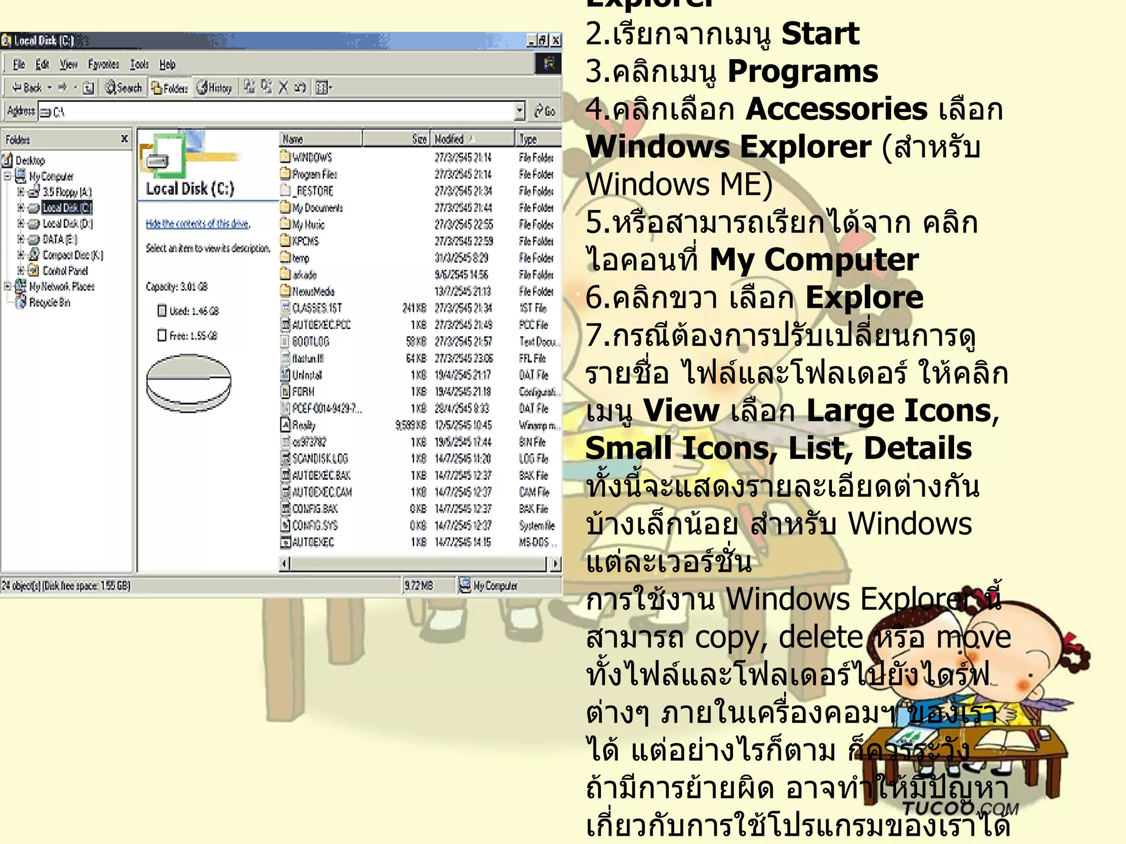Collapse the My Computer tree node
This screenshot has height=844, width=1126.
click(8, 176)
